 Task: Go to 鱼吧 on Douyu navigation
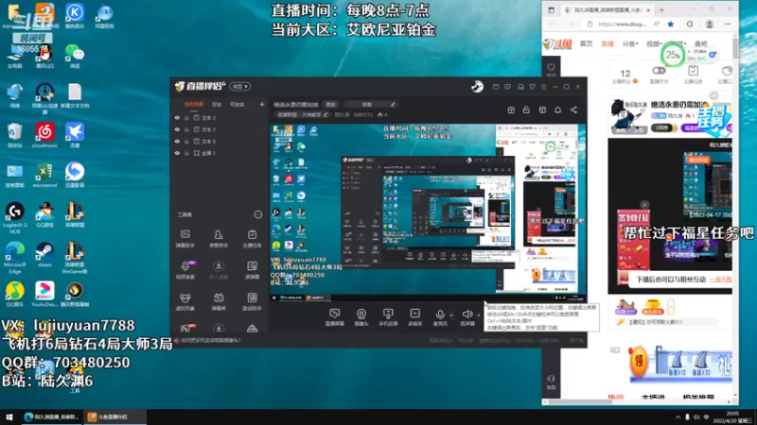(x=701, y=43)
